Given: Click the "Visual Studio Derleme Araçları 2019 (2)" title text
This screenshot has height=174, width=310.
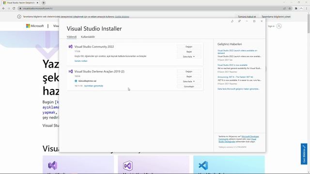Looking at the screenshot, I should (x=99, y=72).
